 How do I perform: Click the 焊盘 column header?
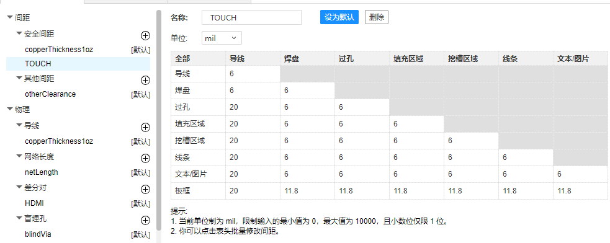click(x=307, y=59)
